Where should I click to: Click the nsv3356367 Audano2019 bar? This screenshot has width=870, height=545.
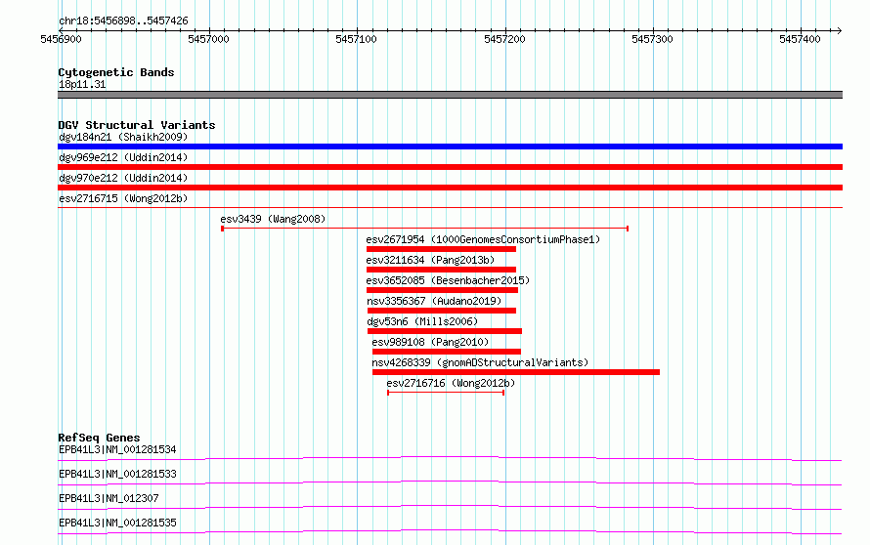click(x=442, y=311)
